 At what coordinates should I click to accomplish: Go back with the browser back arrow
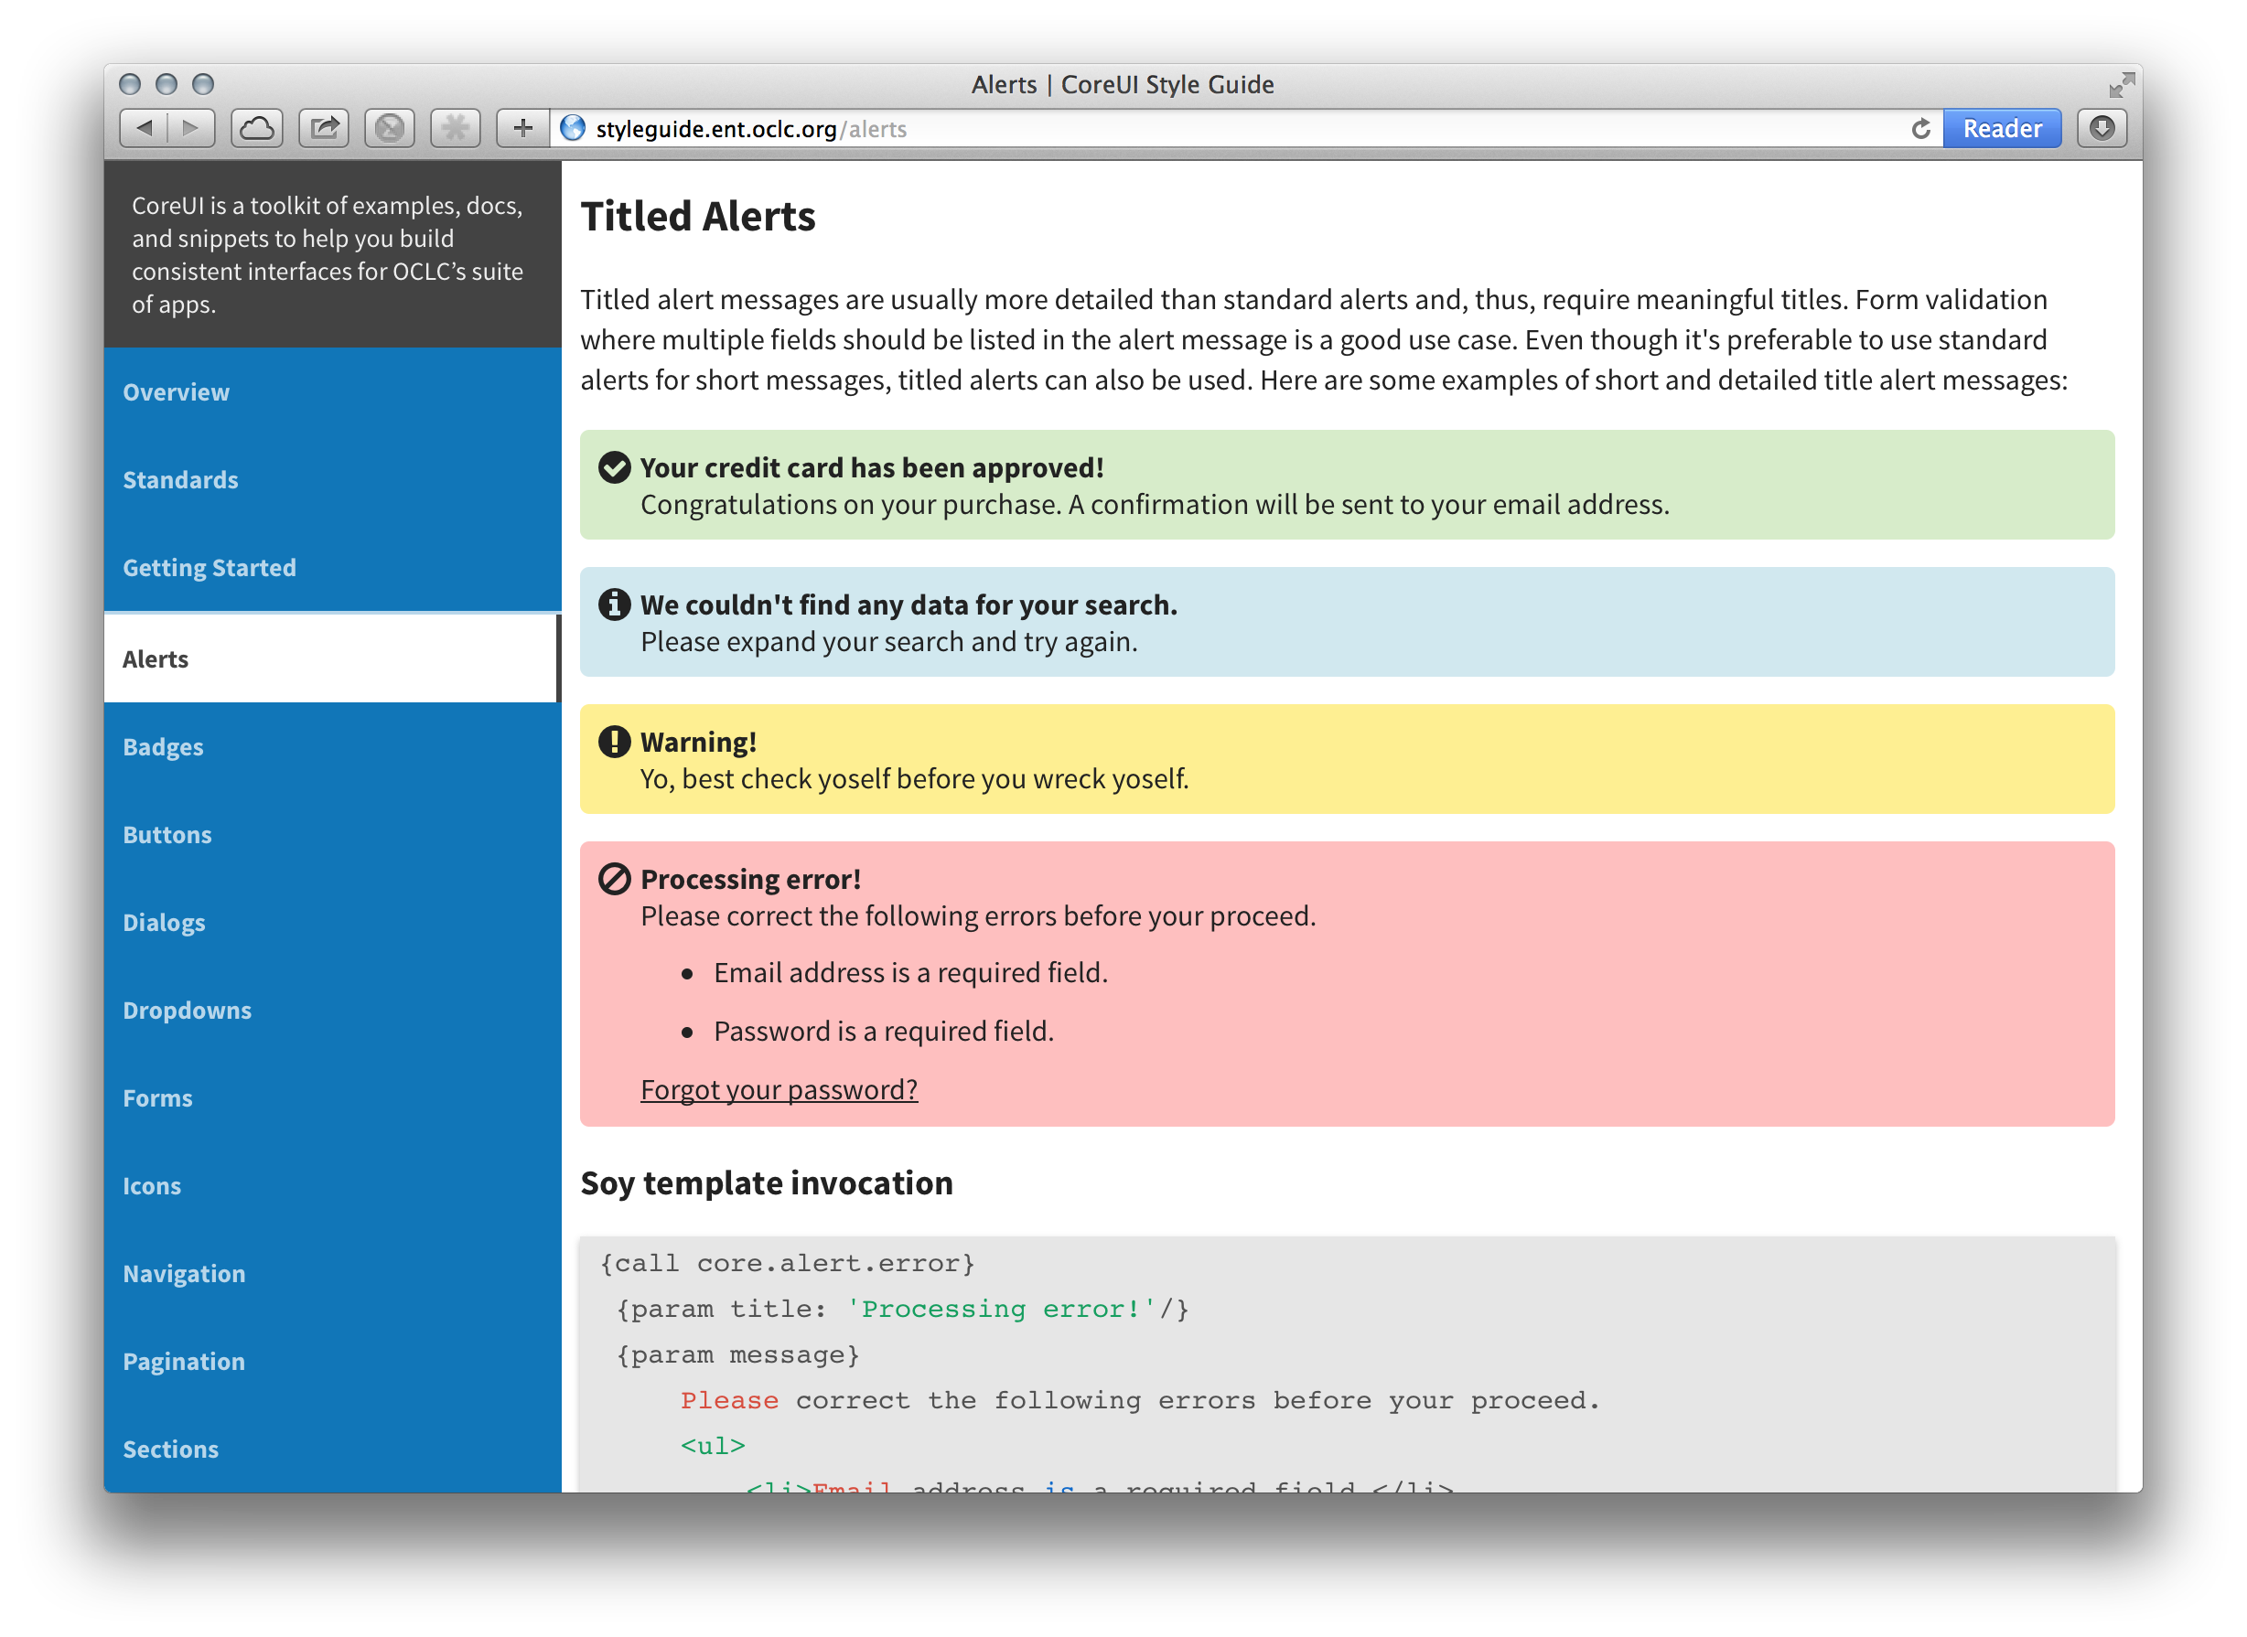(144, 128)
